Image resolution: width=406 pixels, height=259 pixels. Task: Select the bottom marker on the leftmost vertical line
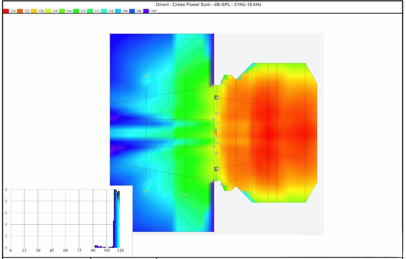[x=146, y=191]
